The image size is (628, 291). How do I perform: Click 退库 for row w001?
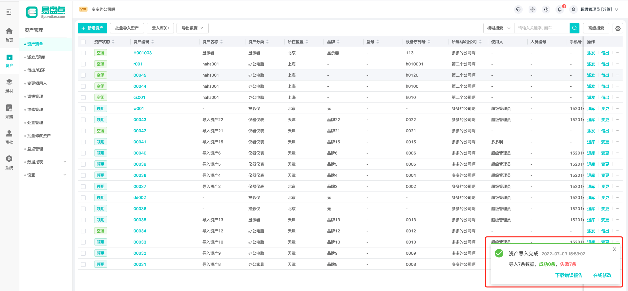point(591,108)
